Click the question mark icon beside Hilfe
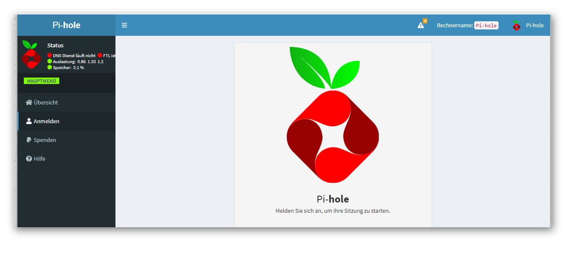Screen dimensions: 565x275 (x=29, y=159)
